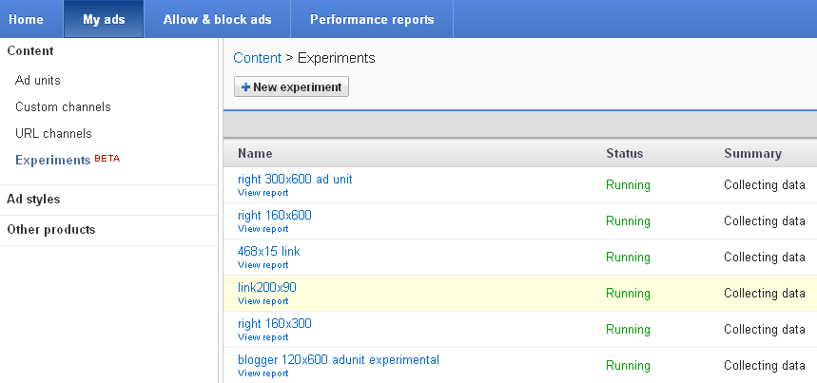Viewport: 817px width, 383px height.
Task: Go to Performance reports tab
Action: 372,19
